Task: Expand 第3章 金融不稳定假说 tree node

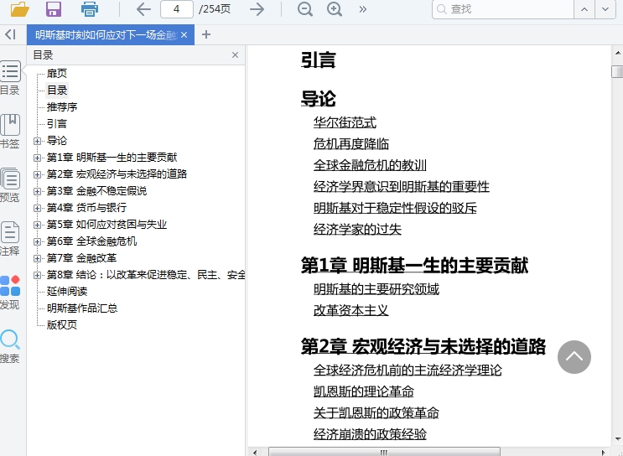Action: 37,191
